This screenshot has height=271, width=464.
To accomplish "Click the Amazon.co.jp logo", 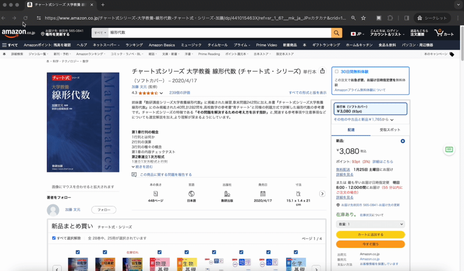I will 19,33.
